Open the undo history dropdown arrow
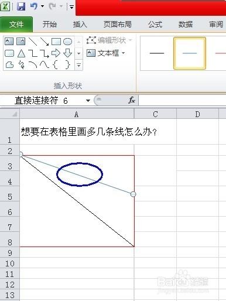 (42, 6)
